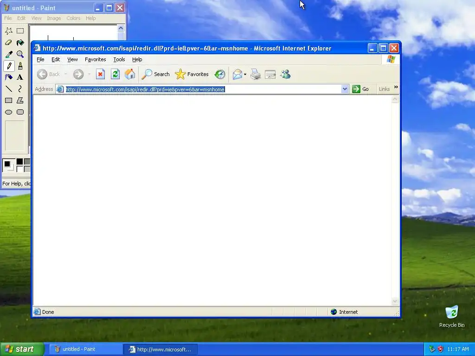The image size is (475, 356).
Task: Click the Links toolbar label
Action: (x=384, y=89)
